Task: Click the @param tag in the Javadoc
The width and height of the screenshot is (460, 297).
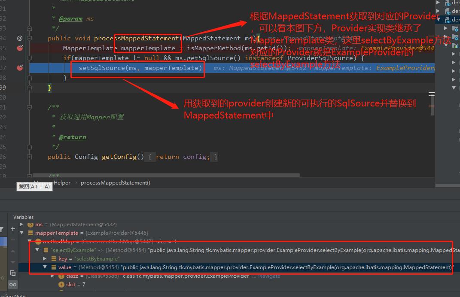Action: [71, 19]
